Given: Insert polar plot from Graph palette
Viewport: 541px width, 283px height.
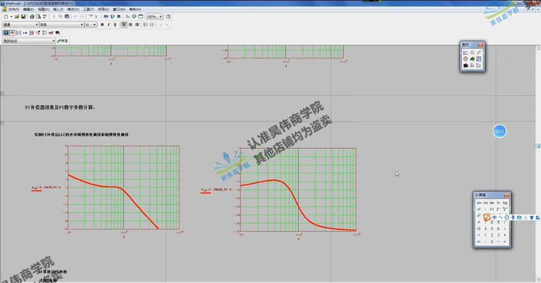Looking at the screenshot, I should [465, 59].
